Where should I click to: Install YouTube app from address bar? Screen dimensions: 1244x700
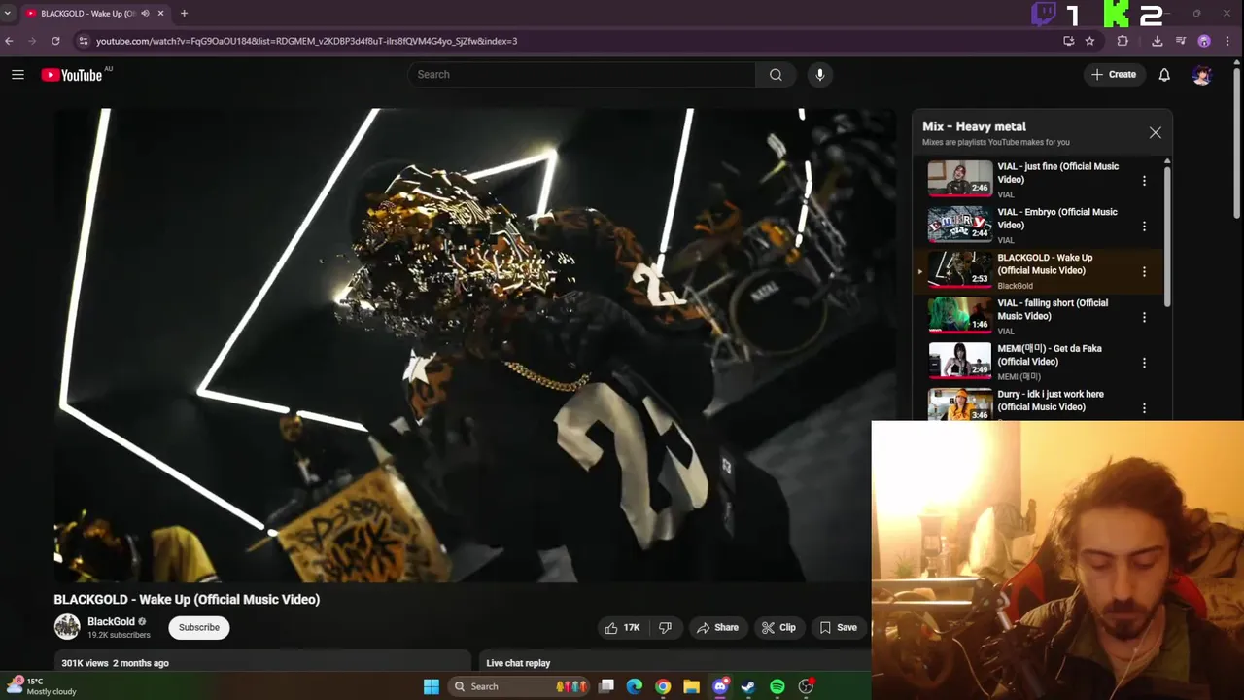(x=1069, y=41)
